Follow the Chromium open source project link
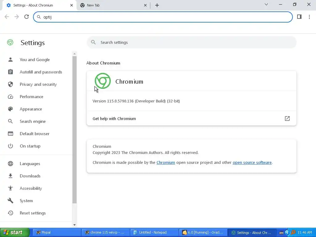 [x=166, y=162]
